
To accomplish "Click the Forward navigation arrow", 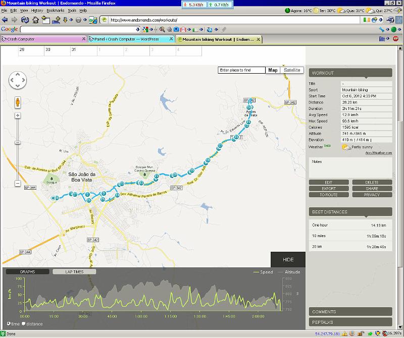I will pos(15,20).
